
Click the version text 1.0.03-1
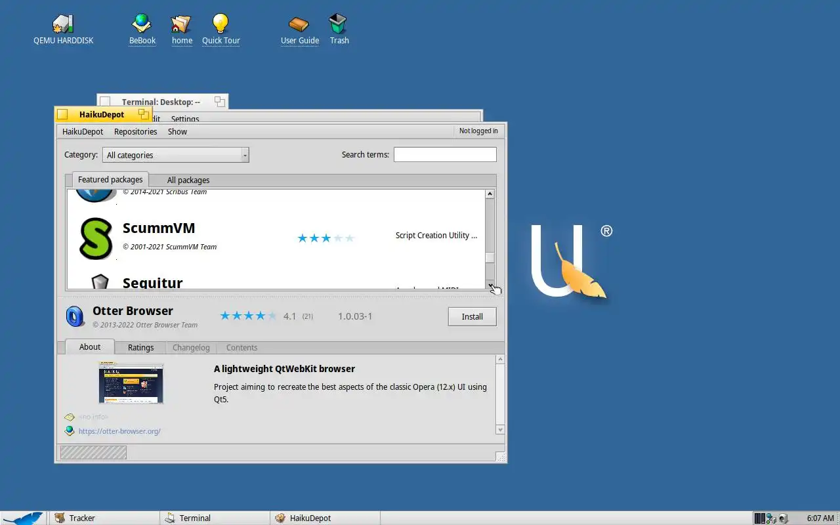pos(355,316)
